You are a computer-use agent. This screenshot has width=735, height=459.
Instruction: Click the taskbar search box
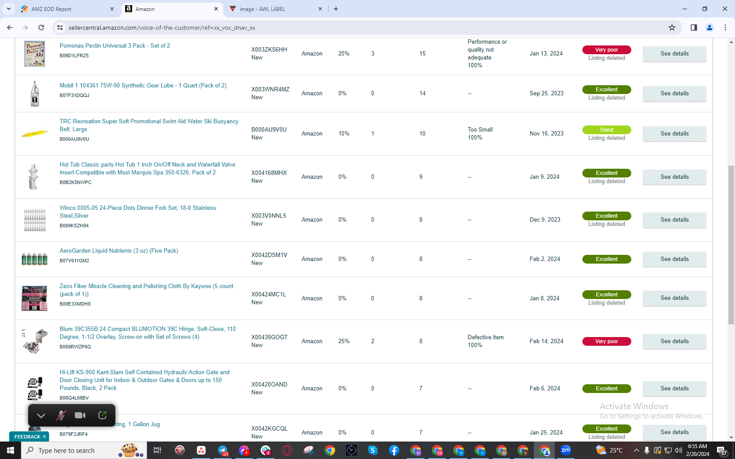pyautogui.click(x=84, y=450)
